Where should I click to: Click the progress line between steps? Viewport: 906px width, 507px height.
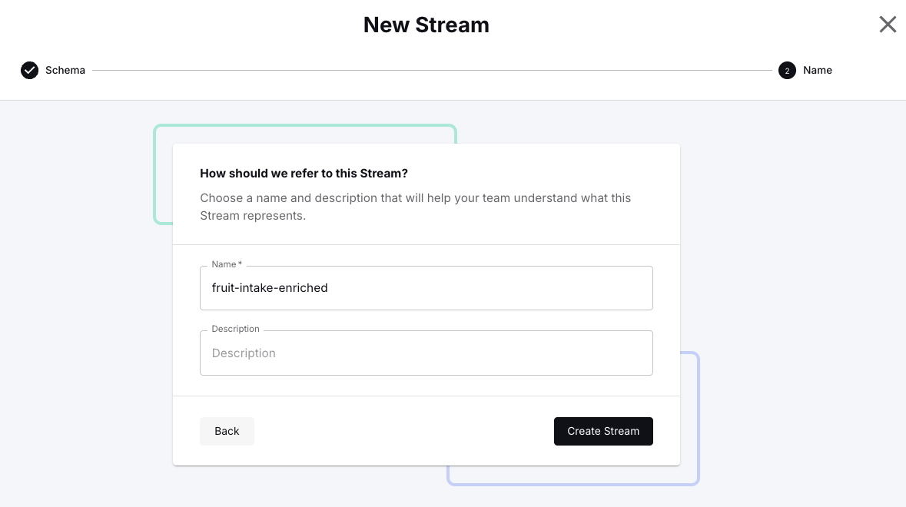click(432, 70)
